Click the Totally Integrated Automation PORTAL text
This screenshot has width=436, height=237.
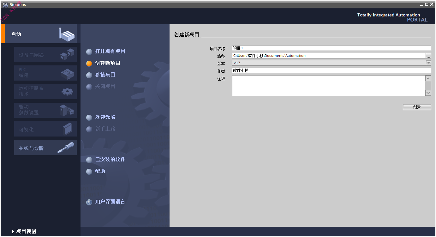(392, 17)
